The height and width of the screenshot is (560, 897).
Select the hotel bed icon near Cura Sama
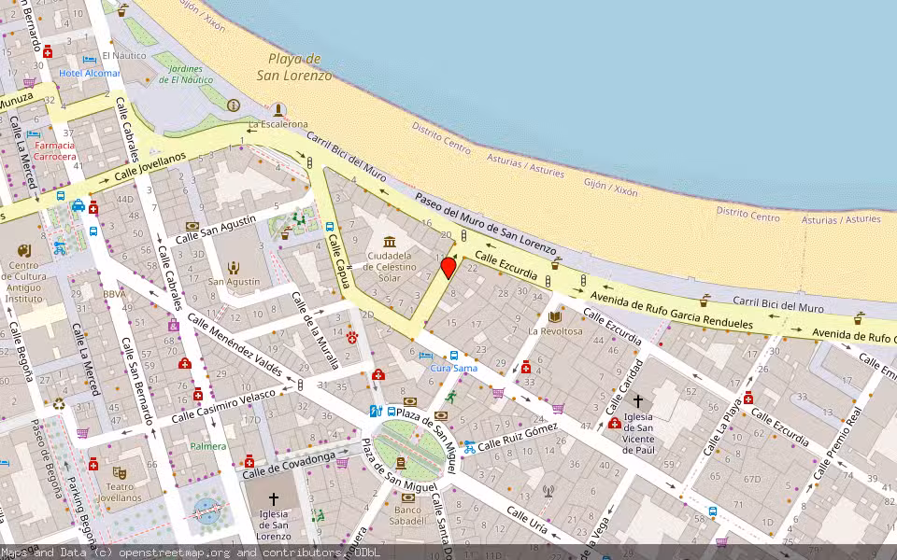click(424, 357)
